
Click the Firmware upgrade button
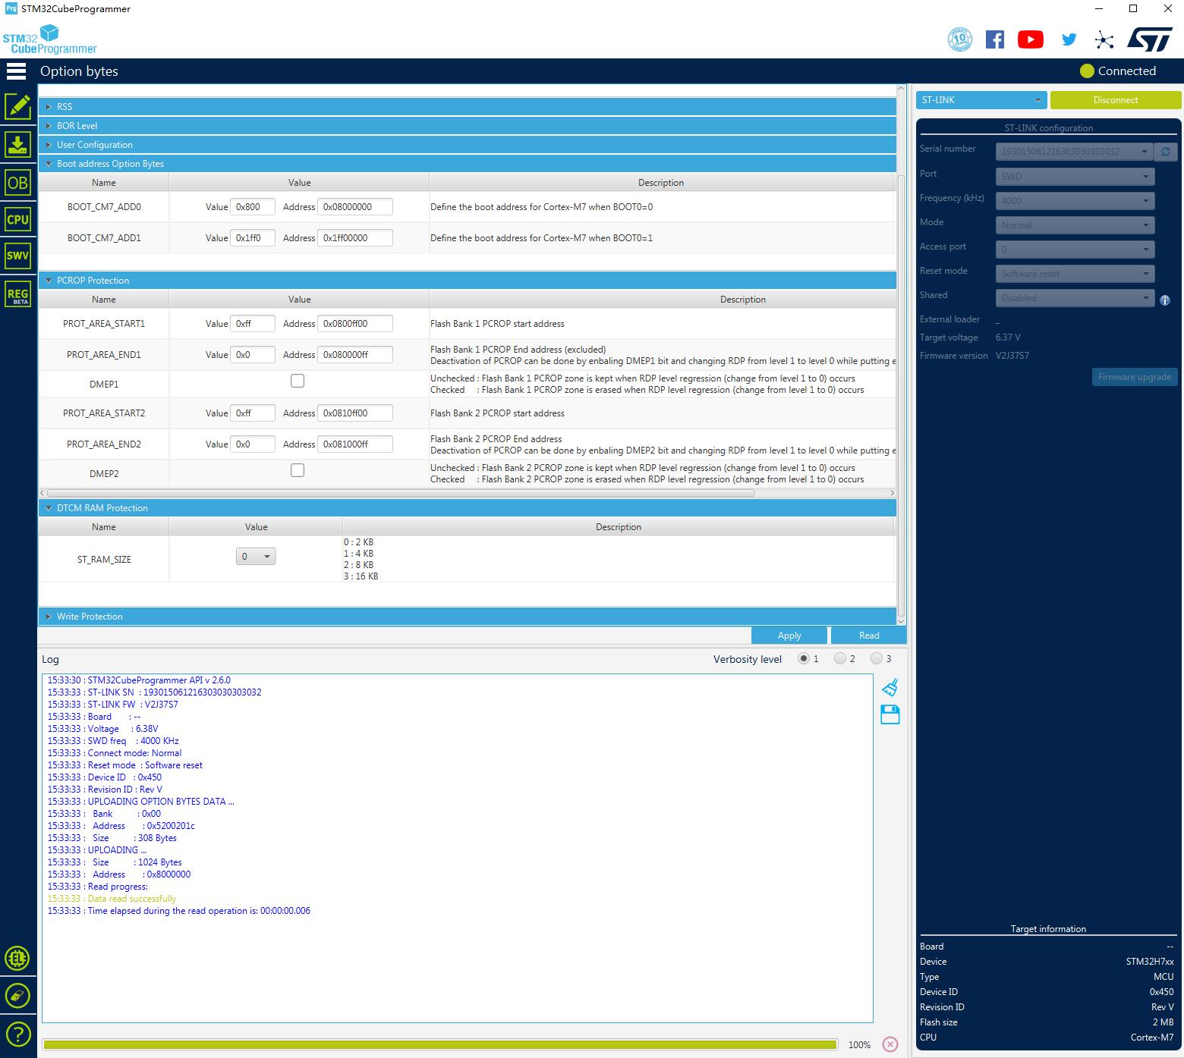[x=1135, y=377]
